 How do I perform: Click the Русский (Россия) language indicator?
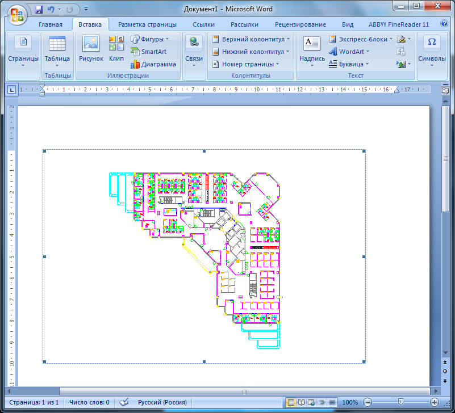pyautogui.click(x=162, y=402)
